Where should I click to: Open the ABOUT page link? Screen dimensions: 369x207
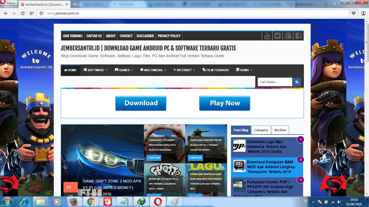[x=111, y=36]
